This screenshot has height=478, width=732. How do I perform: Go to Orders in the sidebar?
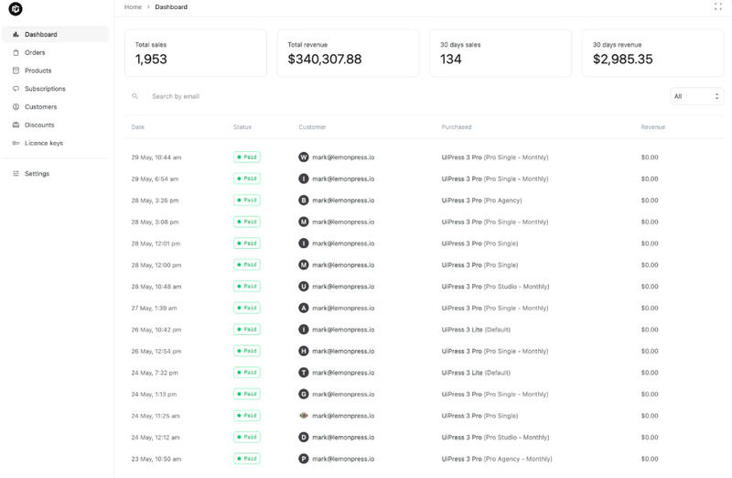[55, 52]
